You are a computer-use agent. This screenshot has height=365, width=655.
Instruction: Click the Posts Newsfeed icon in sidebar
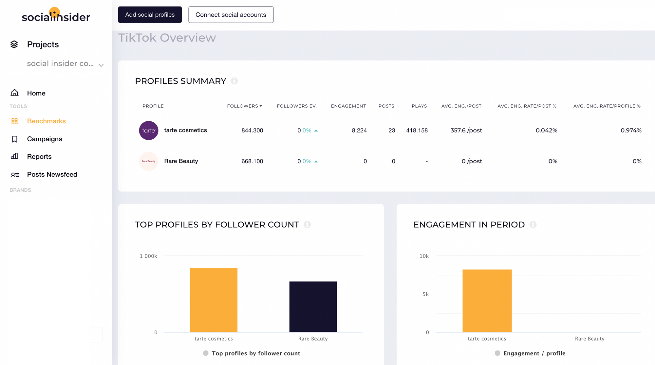[x=15, y=174]
